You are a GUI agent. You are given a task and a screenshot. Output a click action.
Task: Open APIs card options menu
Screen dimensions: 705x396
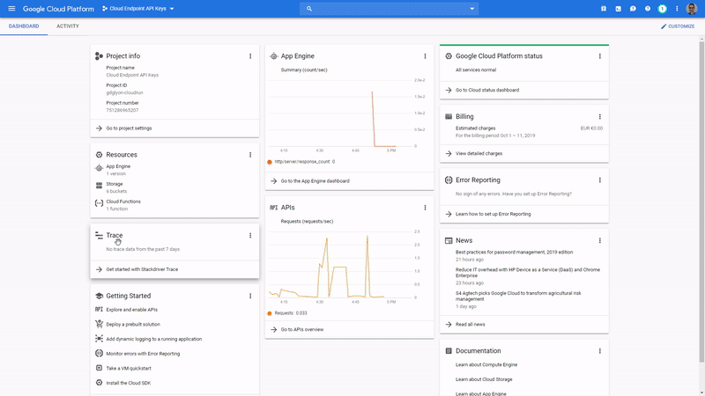click(x=425, y=208)
